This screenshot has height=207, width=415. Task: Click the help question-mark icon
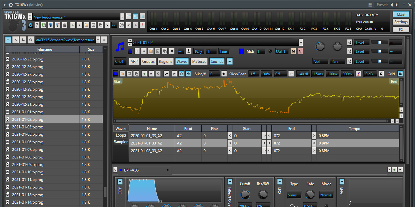click(37, 25)
